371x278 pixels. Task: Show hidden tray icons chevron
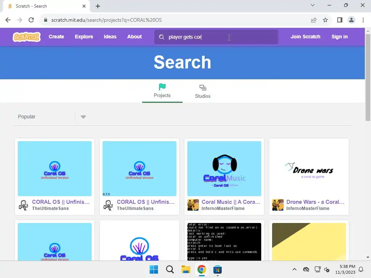pos(294,269)
